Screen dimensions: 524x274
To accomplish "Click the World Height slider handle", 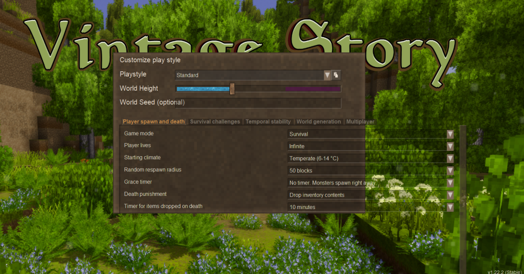I will click(x=232, y=89).
